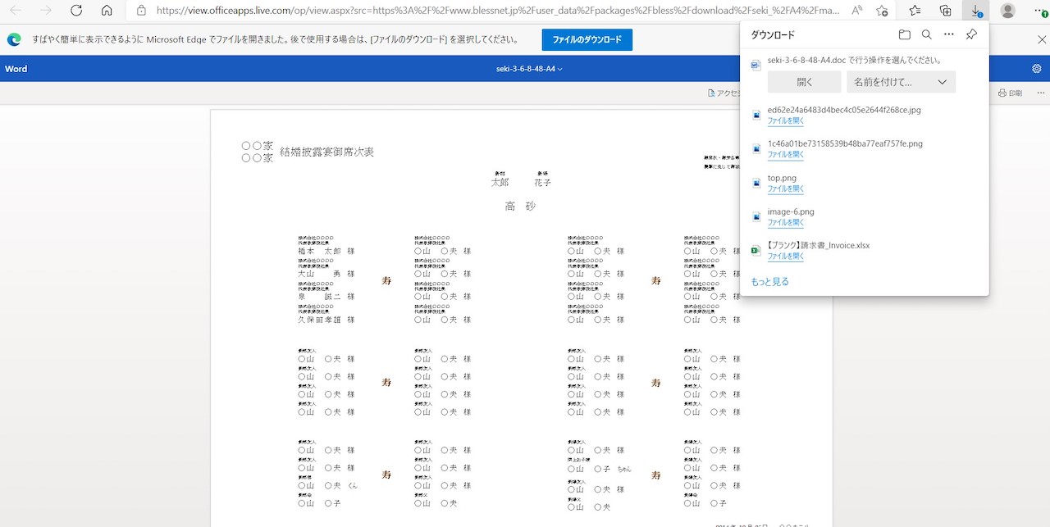This screenshot has height=527, width=1050.
Task: Click the ファイルのダウンロード button
Action: tap(587, 39)
